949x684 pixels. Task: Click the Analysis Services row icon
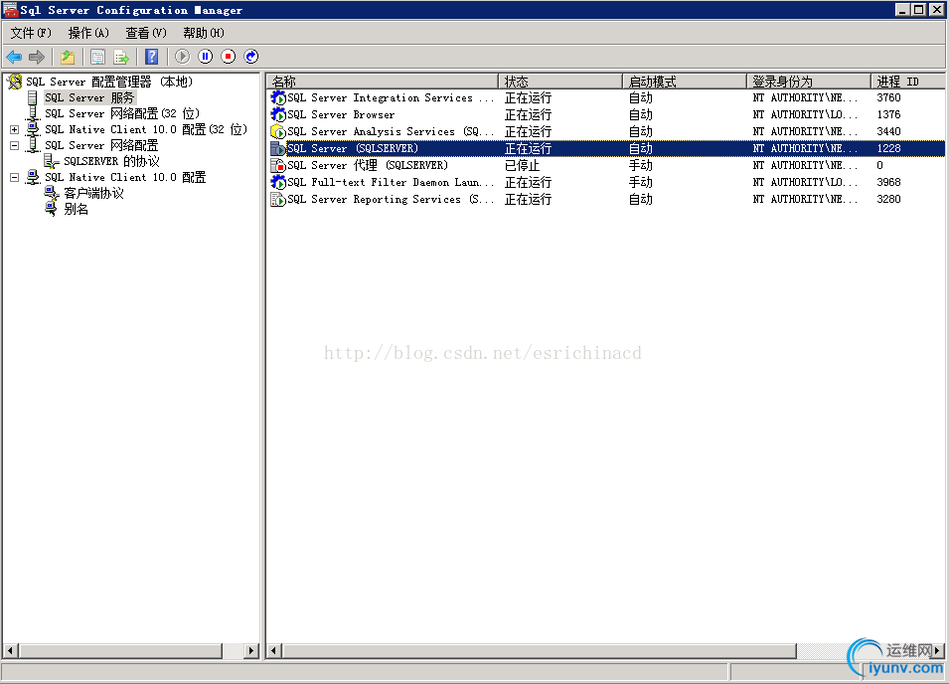[x=278, y=131]
